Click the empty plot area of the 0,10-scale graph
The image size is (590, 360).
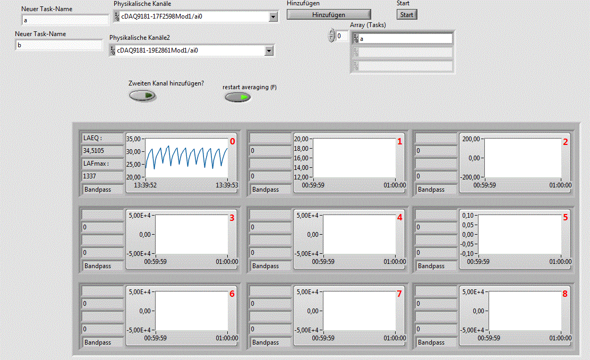pyautogui.click(x=520, y=234)
